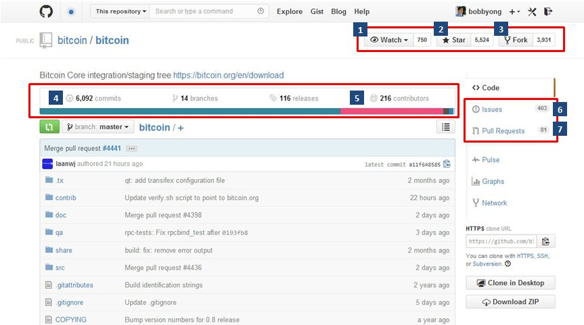View the 750 watchers count
The height and width of the screenshot is (325, 584).
tap(422, 40)
